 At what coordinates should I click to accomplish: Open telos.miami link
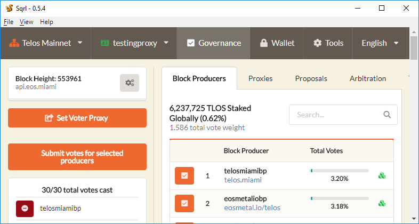point(243,180)
